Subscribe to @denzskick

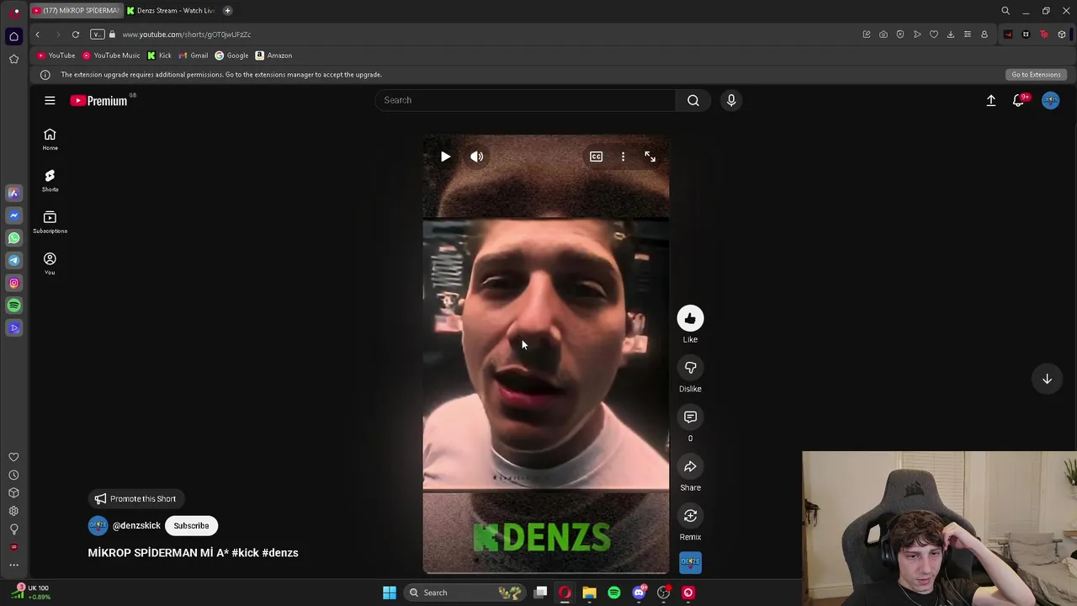(191, 526)
